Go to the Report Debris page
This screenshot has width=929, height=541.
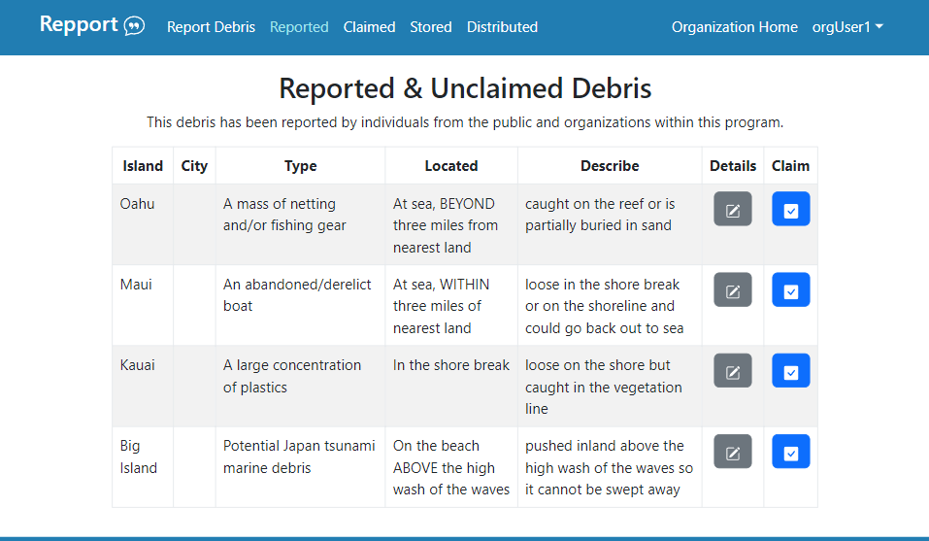[x=211, y=27]
